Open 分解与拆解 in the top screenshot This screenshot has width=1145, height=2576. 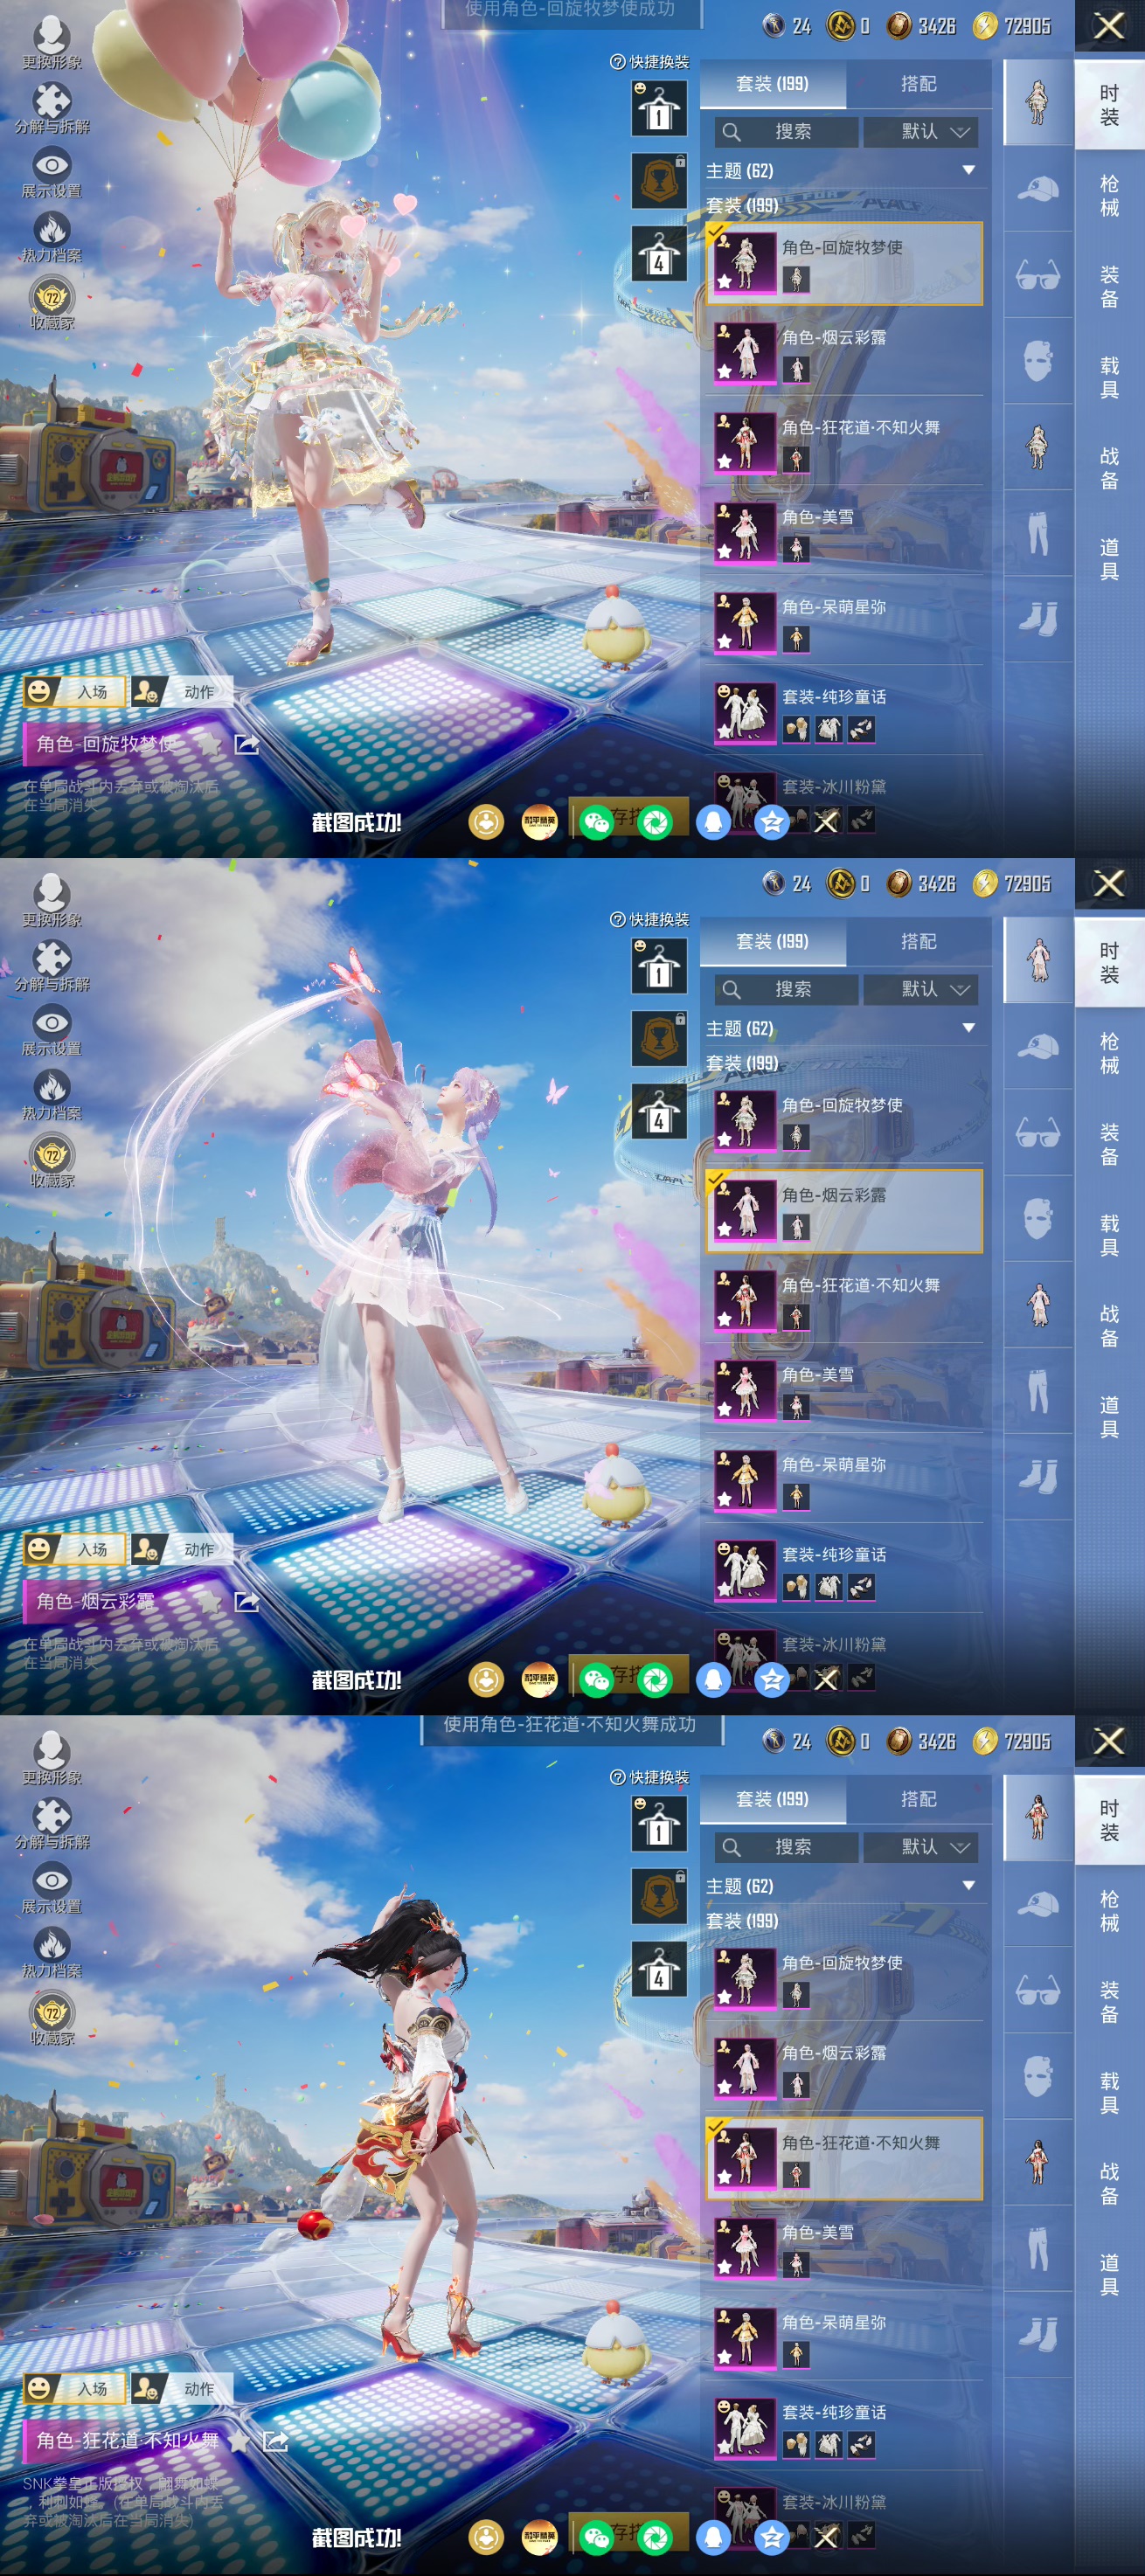tap(52, 108)
